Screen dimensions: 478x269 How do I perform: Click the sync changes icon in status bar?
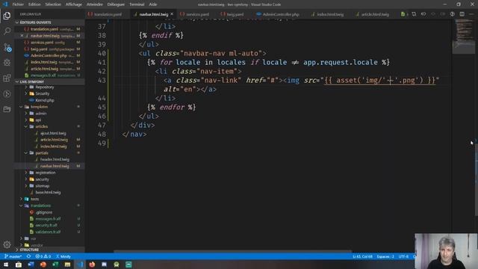[x=28, y=256]
